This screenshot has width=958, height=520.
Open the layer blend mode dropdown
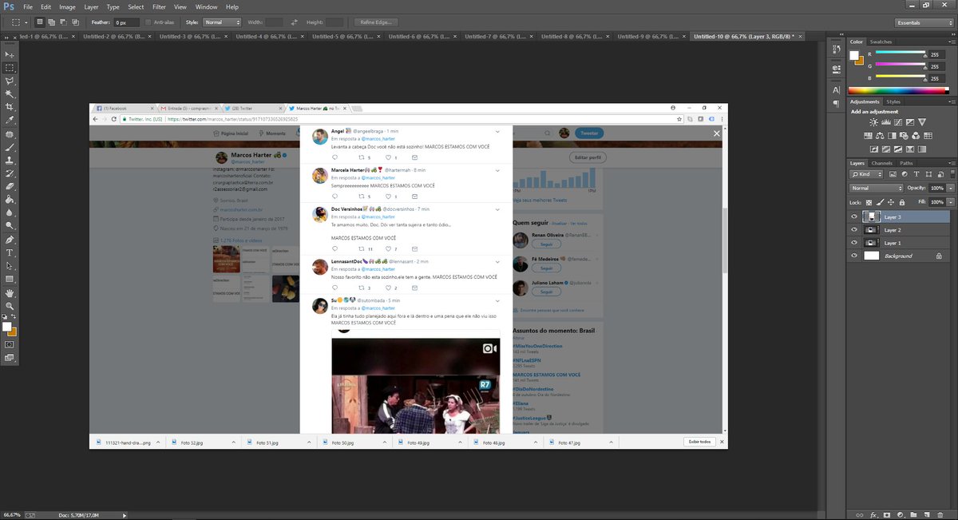click(876, 188)
